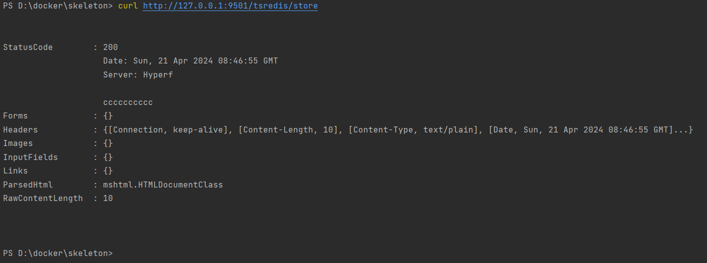
Task: Click the Date header line in response
Action: click(x=191, y=61)
